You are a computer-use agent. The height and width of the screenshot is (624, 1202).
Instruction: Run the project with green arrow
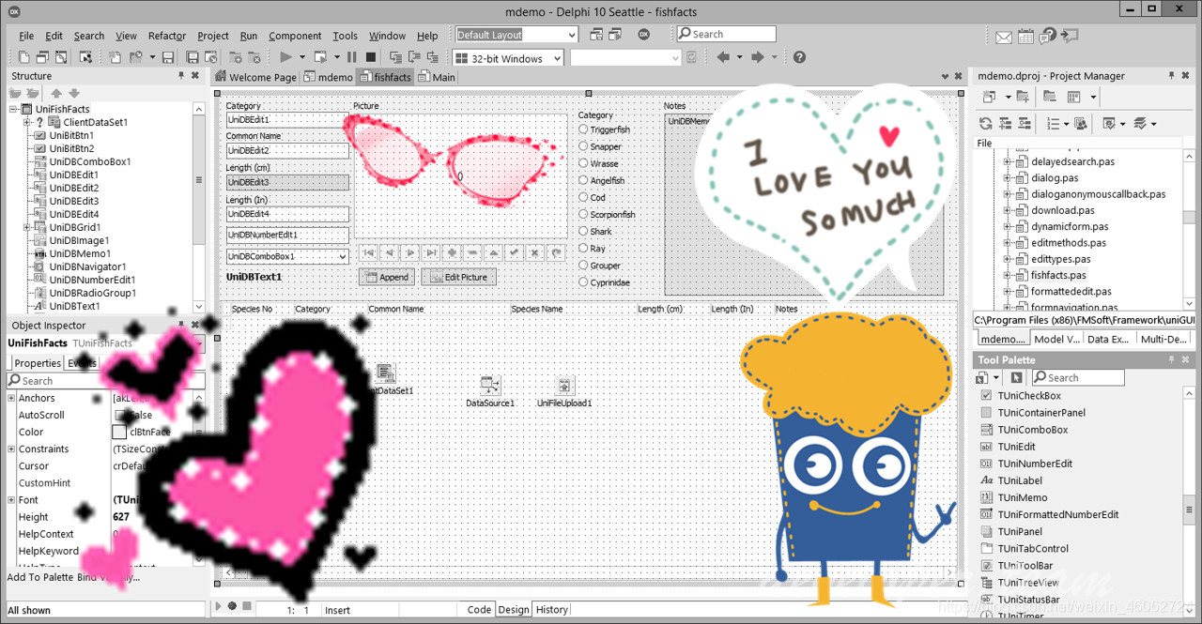[286, 57]
